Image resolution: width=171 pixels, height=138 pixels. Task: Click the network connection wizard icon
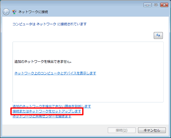(14, 12)
